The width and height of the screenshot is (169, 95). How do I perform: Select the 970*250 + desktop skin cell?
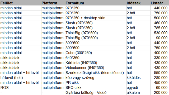tap(96, 18)
